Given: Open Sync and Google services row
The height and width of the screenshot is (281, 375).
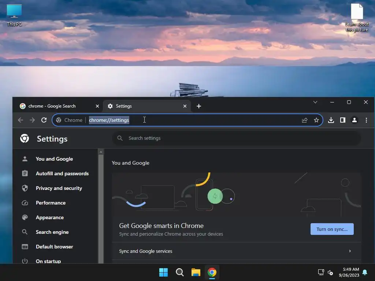Looking at the screenshot, I should click(x=236, y=251).
